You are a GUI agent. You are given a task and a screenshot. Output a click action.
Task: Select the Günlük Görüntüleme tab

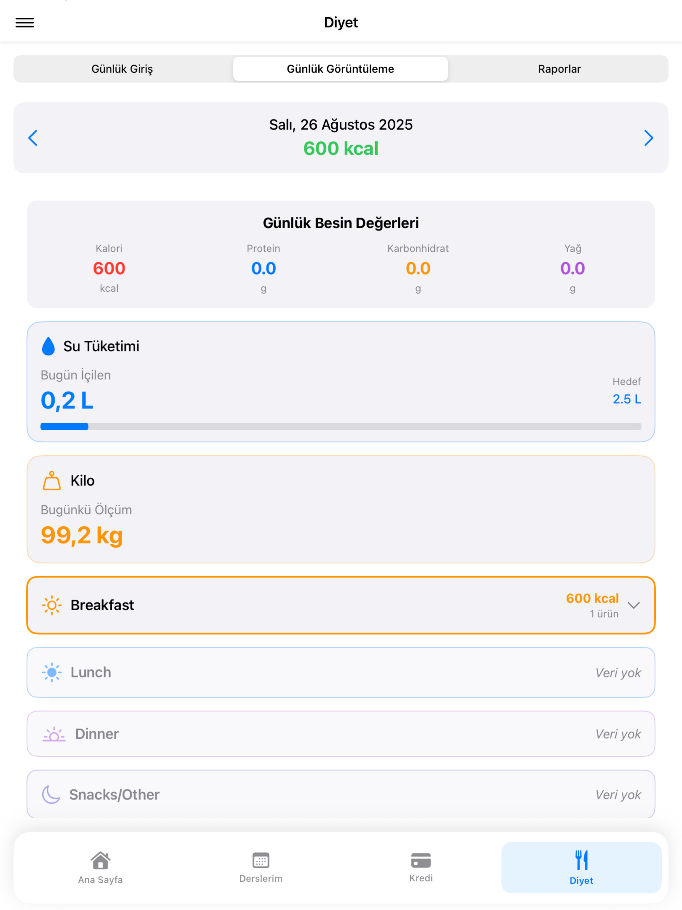341,69
